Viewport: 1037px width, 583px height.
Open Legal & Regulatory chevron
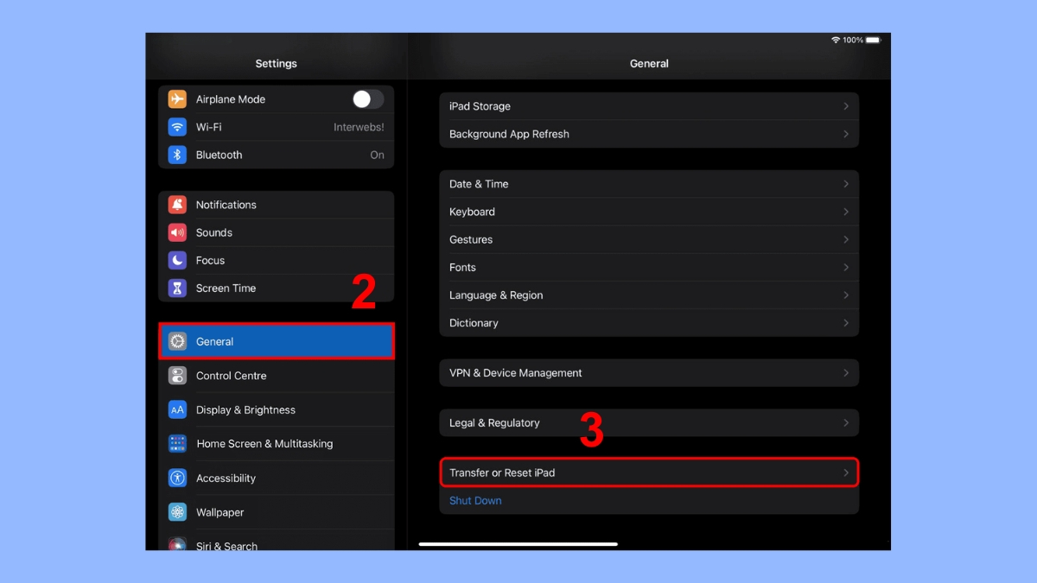[x=846, y=423]
